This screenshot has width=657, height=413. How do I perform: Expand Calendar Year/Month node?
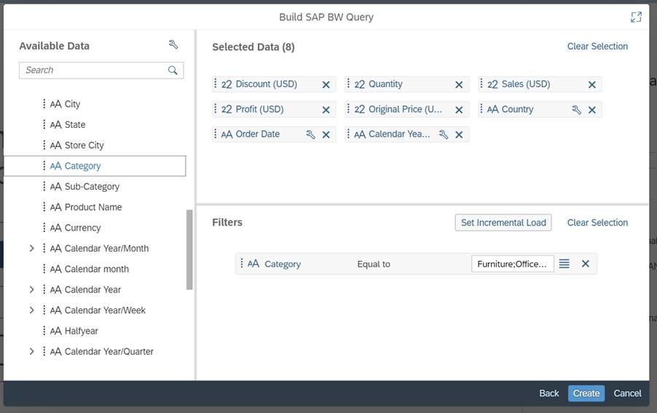click(31, 249)
